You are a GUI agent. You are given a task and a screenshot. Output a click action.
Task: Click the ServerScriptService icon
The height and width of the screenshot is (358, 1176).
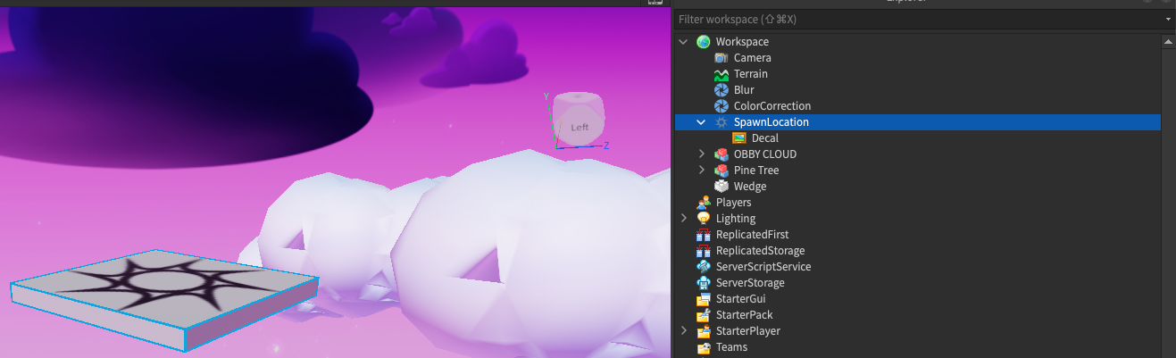pos(704,267)
